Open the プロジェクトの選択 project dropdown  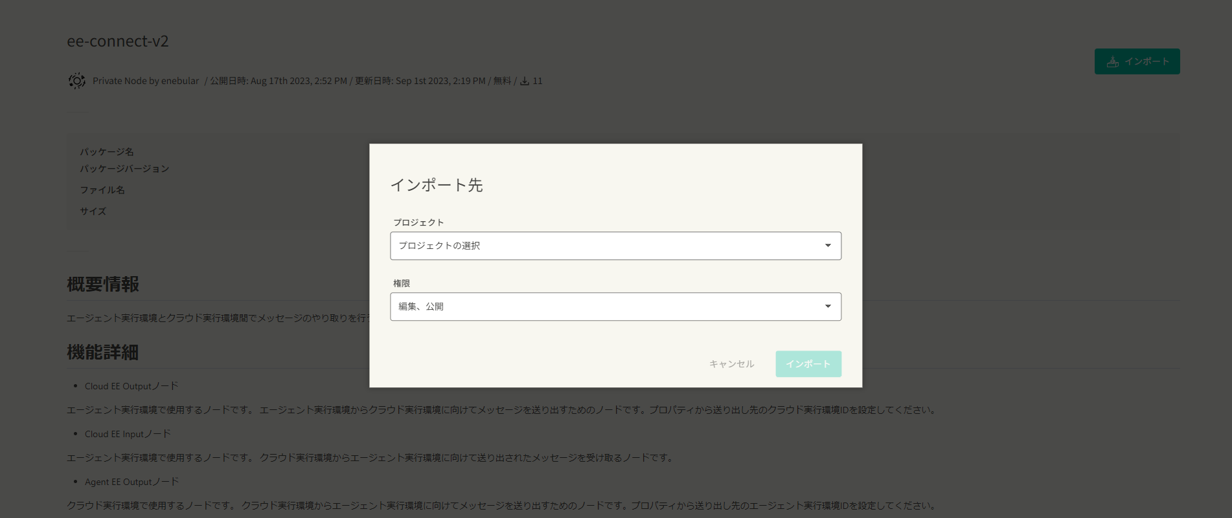click(615, 246)
